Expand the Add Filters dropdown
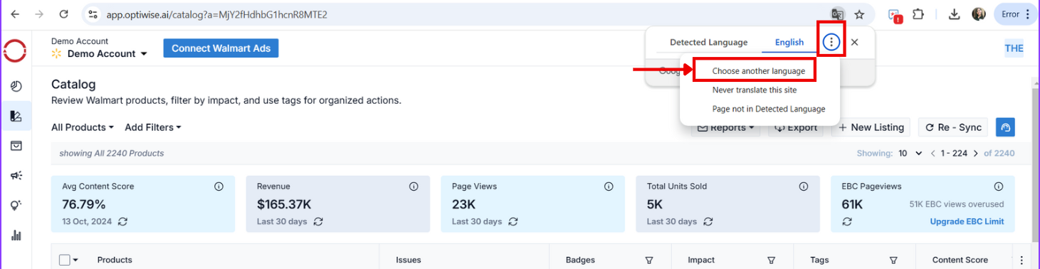The width and height of the screenshot is (1040, 269). 153,127
